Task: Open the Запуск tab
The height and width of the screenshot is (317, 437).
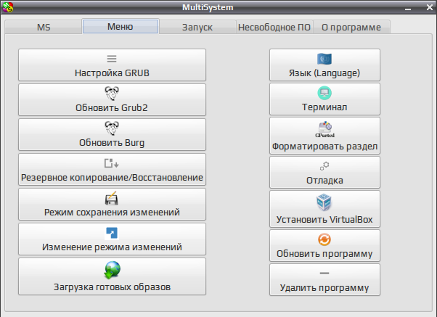Action: coord(197,27)
